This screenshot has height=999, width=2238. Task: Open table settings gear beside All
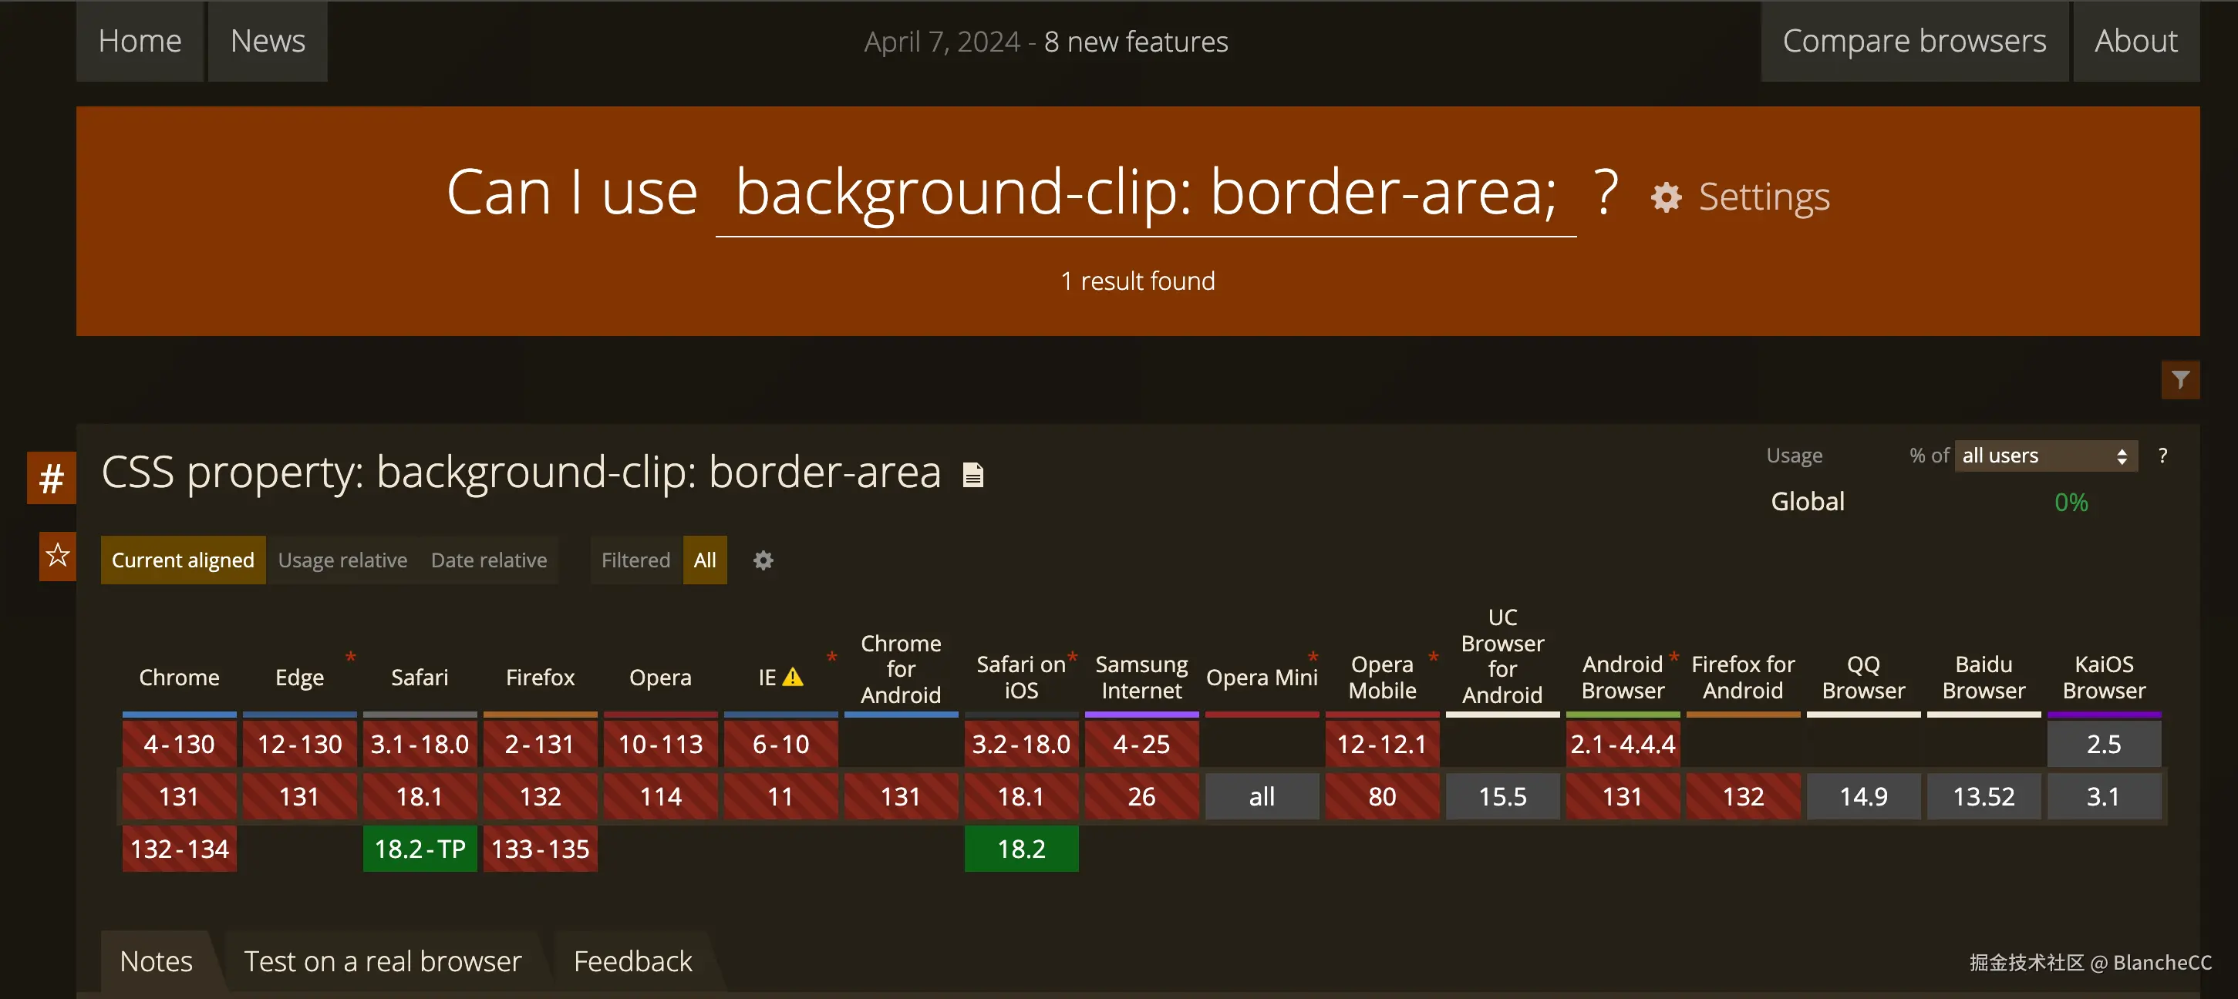763,560
